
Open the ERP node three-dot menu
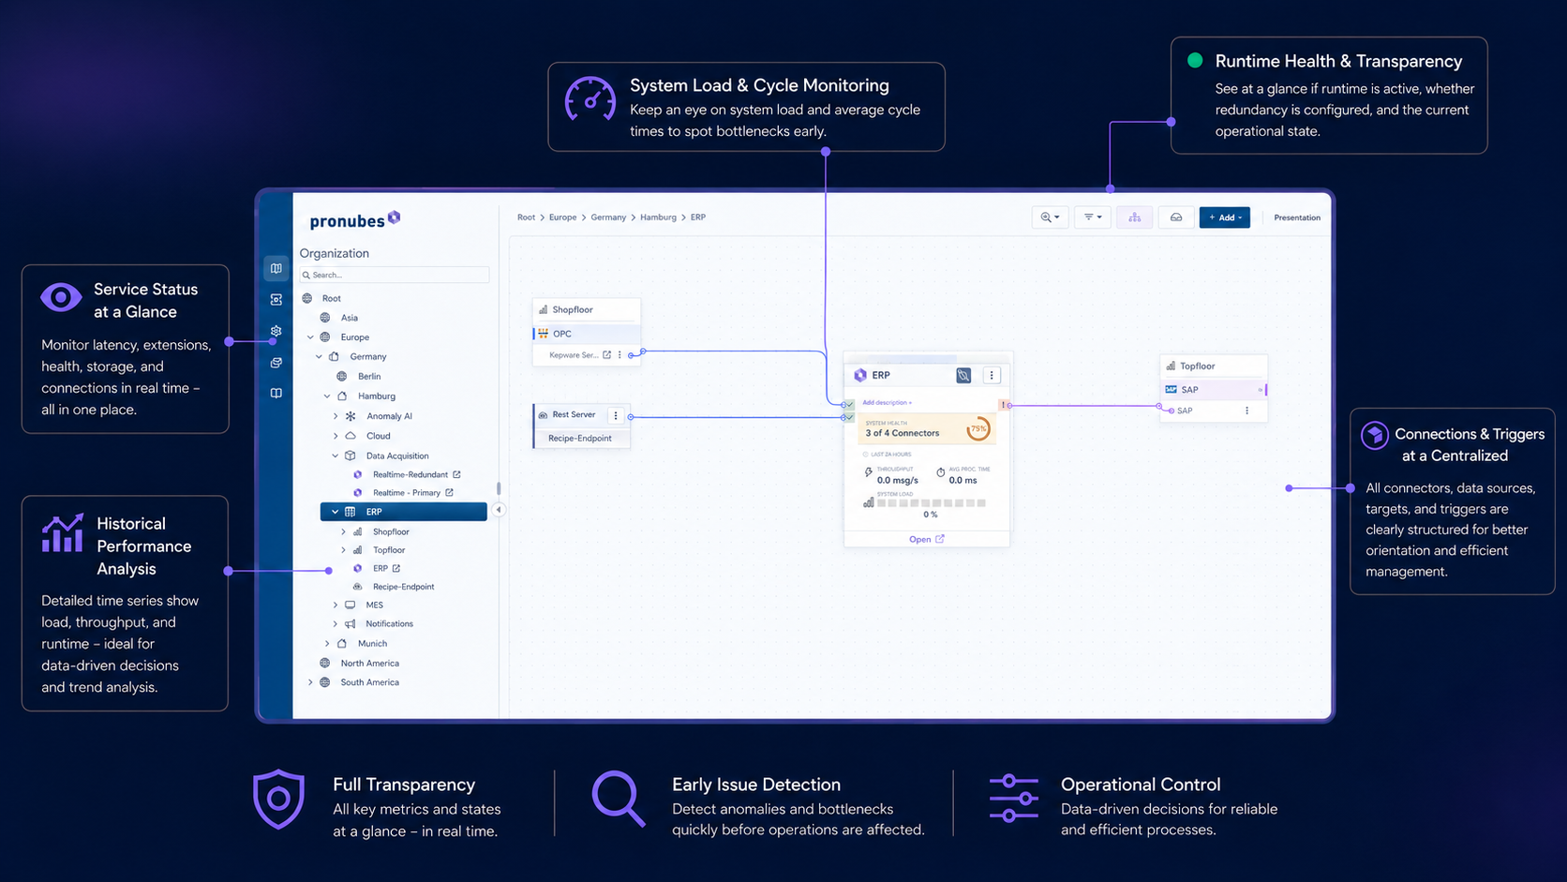coord(992,375)
